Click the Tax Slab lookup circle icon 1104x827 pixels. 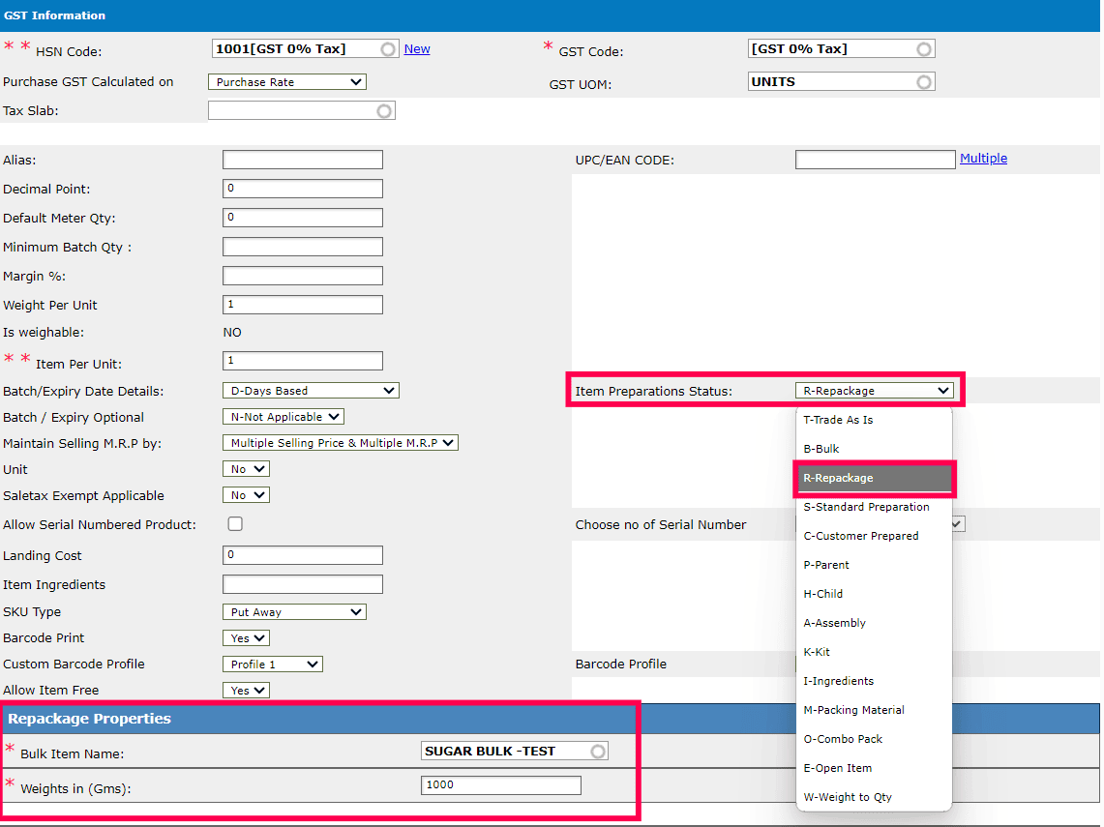coord(384,111)
